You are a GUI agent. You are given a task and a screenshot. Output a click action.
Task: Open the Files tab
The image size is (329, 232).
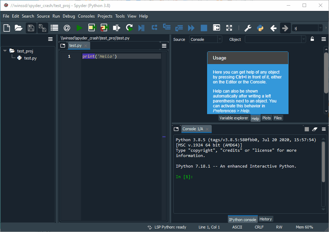pyautogui.click(x=278, y=118)
